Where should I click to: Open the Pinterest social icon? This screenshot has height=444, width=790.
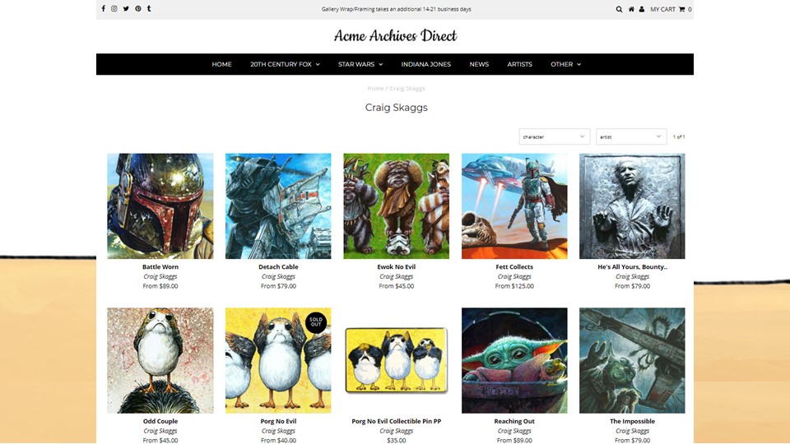pos(137,8)
